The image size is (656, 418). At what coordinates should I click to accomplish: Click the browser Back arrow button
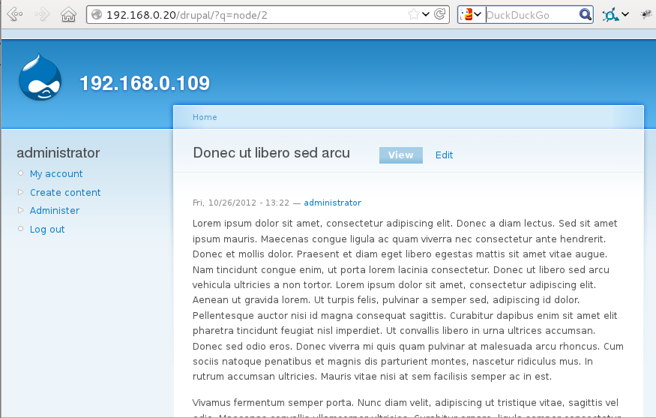pos(14,14)
